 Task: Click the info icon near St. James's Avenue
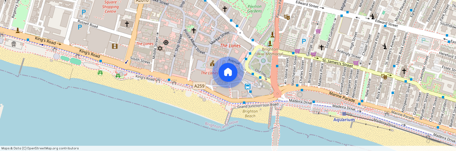pos(385,46)
